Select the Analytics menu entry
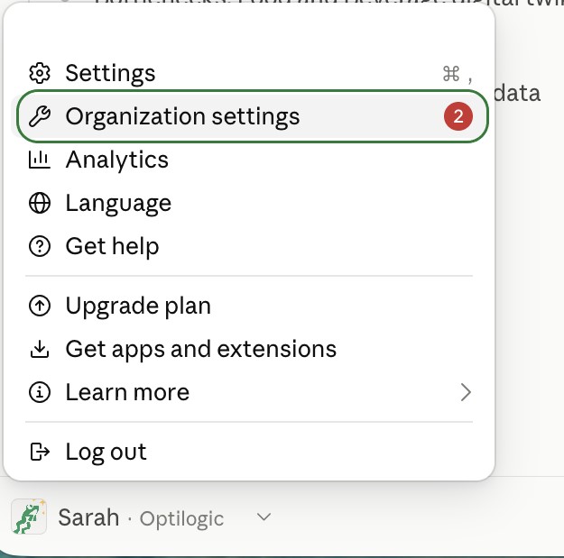Screen dimensions: 564x558 coord(249,160)
